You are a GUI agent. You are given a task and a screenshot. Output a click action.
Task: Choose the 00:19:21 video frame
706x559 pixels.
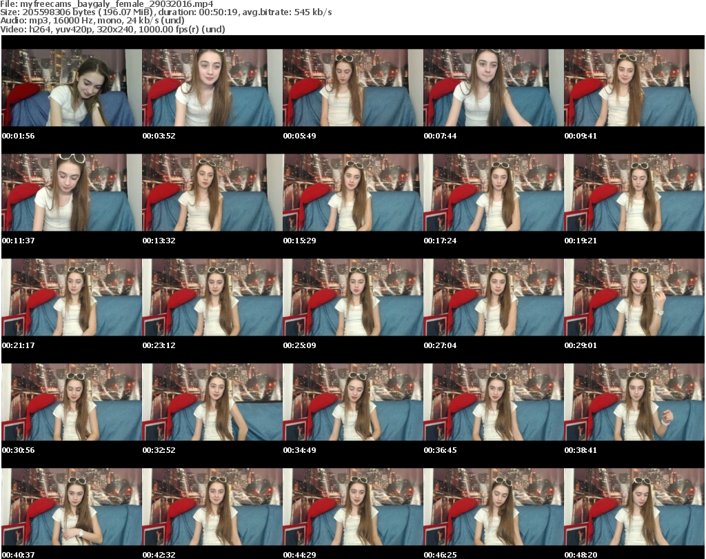[634, 192]
